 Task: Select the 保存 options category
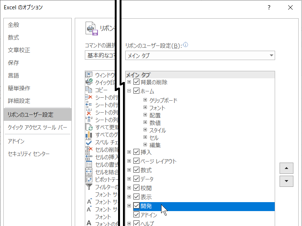pos(37,63)
